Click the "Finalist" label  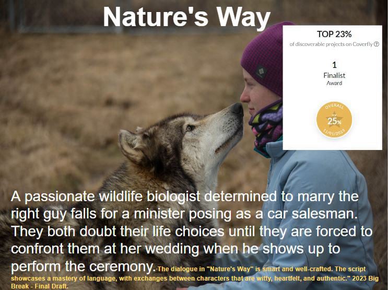pyautogui.click(x=334, y=75)
